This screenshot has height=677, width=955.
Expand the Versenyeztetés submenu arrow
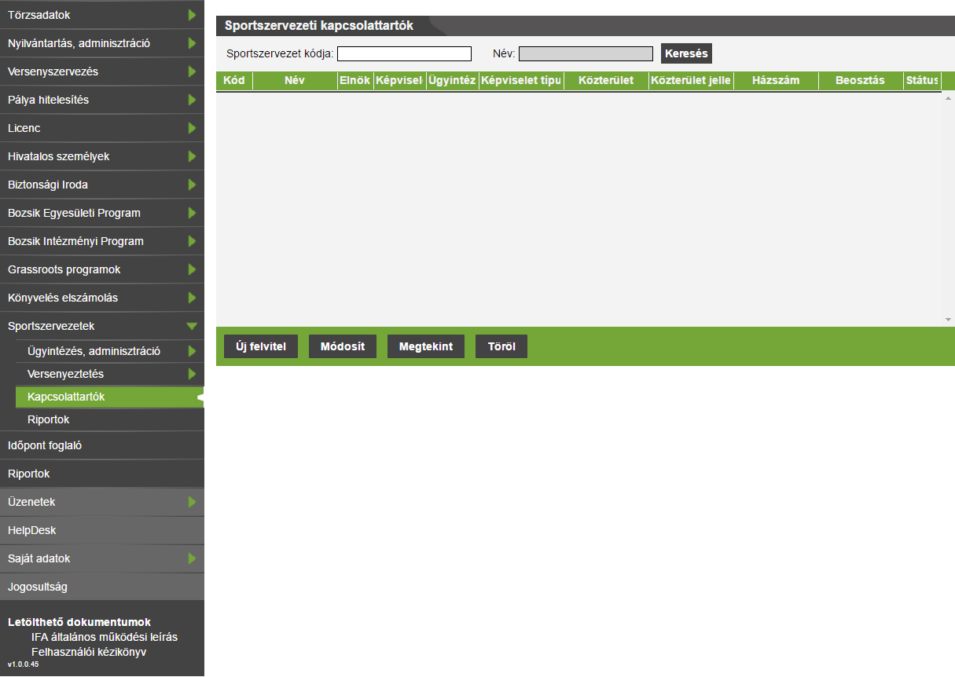[192, 374]
